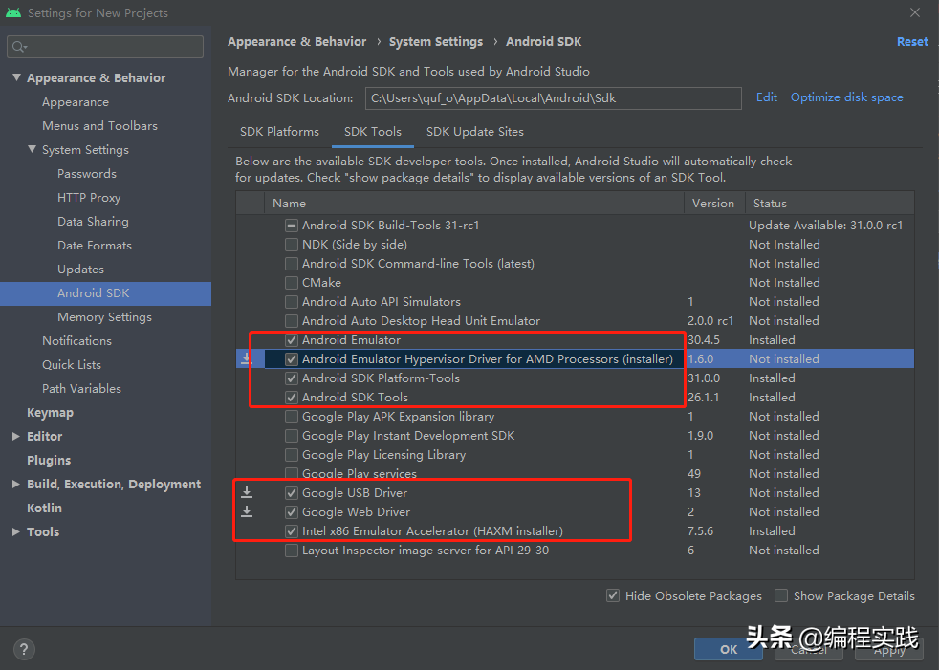Click the Optimize disk space link
Viewport: 939px width, 670px height.
[847, 97]
